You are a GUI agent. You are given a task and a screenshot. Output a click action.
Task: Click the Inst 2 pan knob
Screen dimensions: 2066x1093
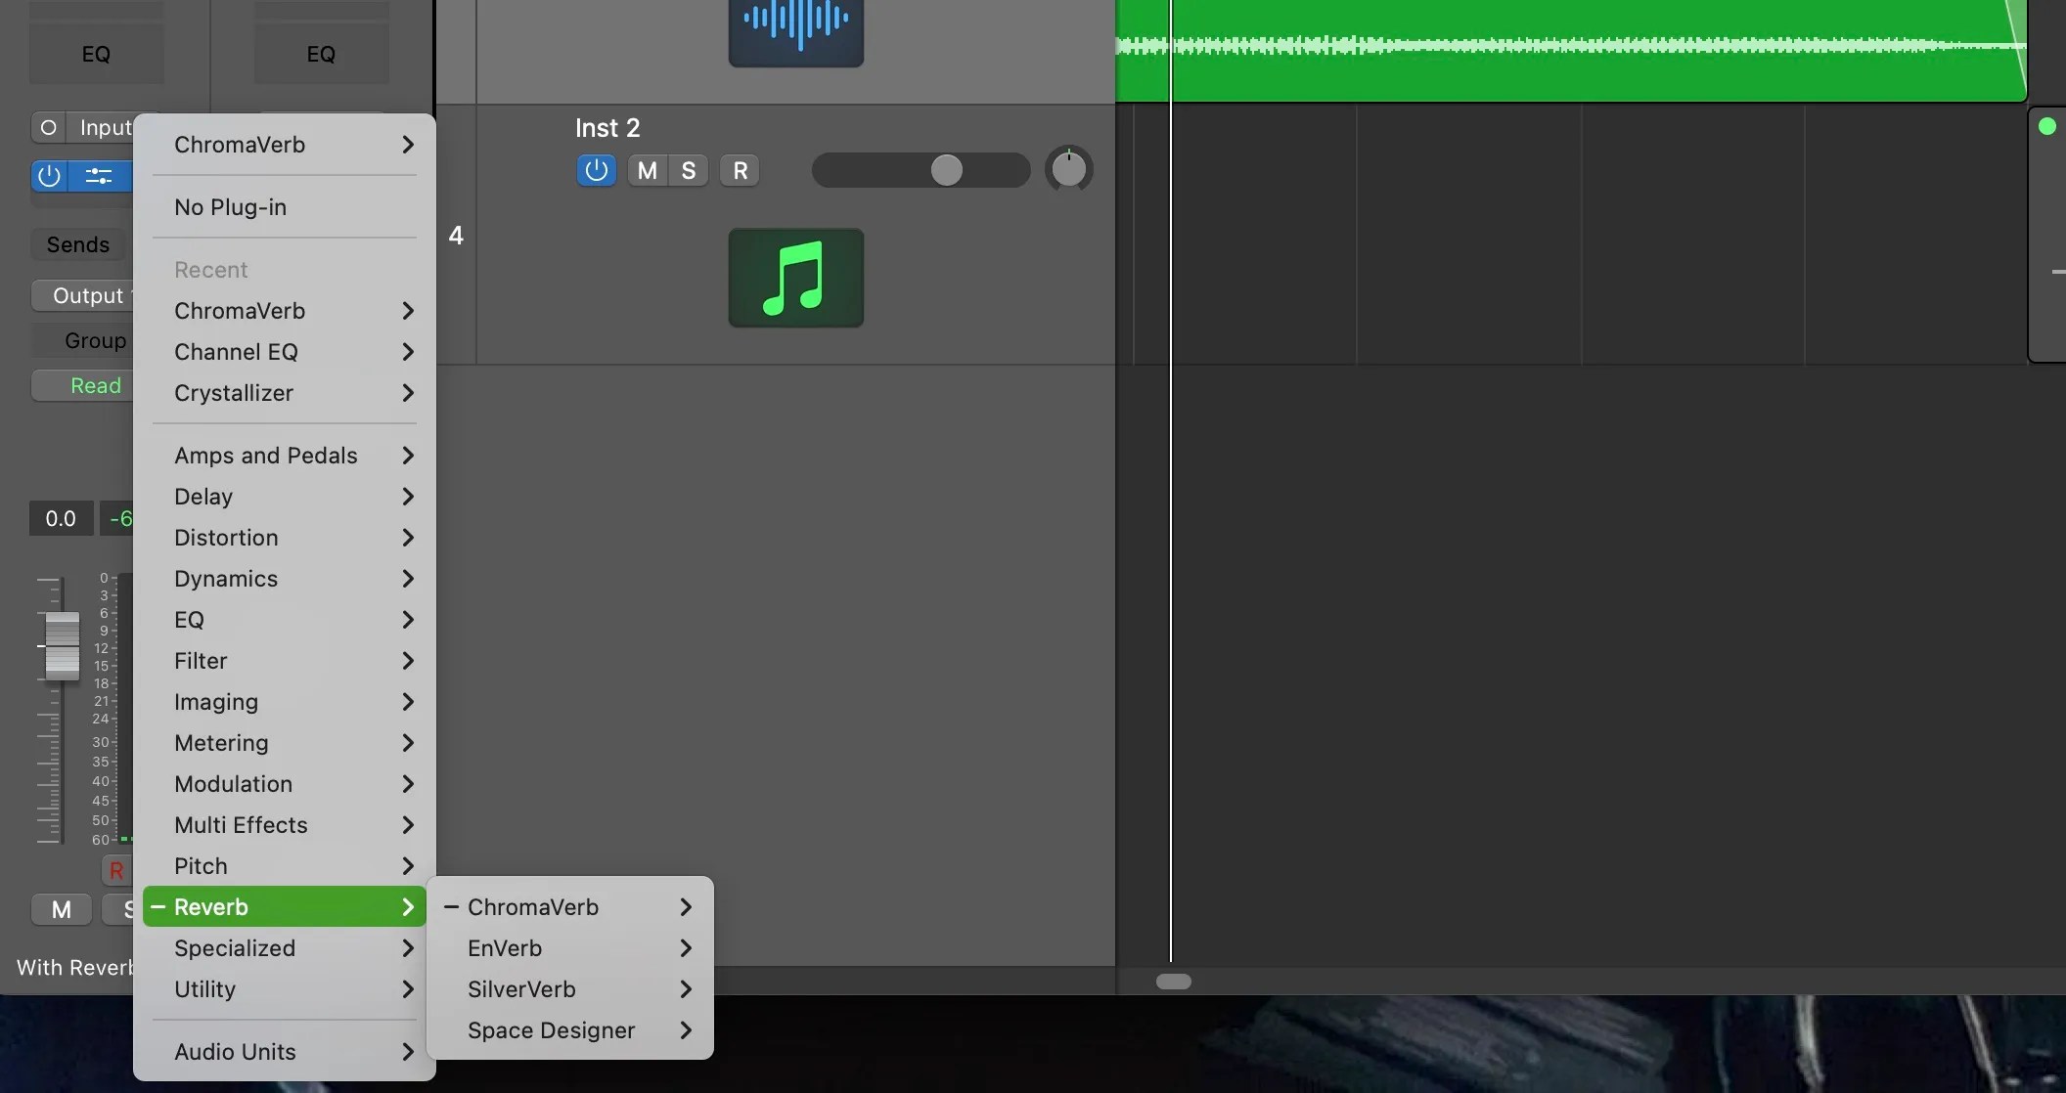click(x=1068, y=170)
